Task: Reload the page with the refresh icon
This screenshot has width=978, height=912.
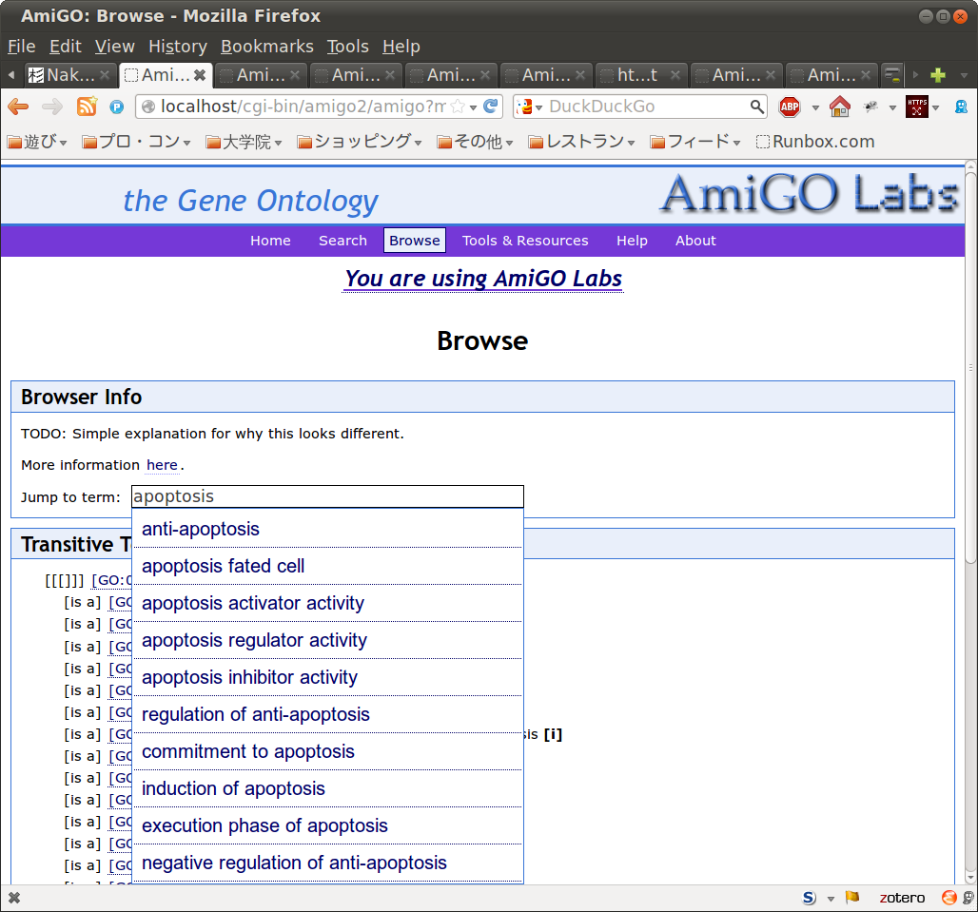Action: [491, 107]
